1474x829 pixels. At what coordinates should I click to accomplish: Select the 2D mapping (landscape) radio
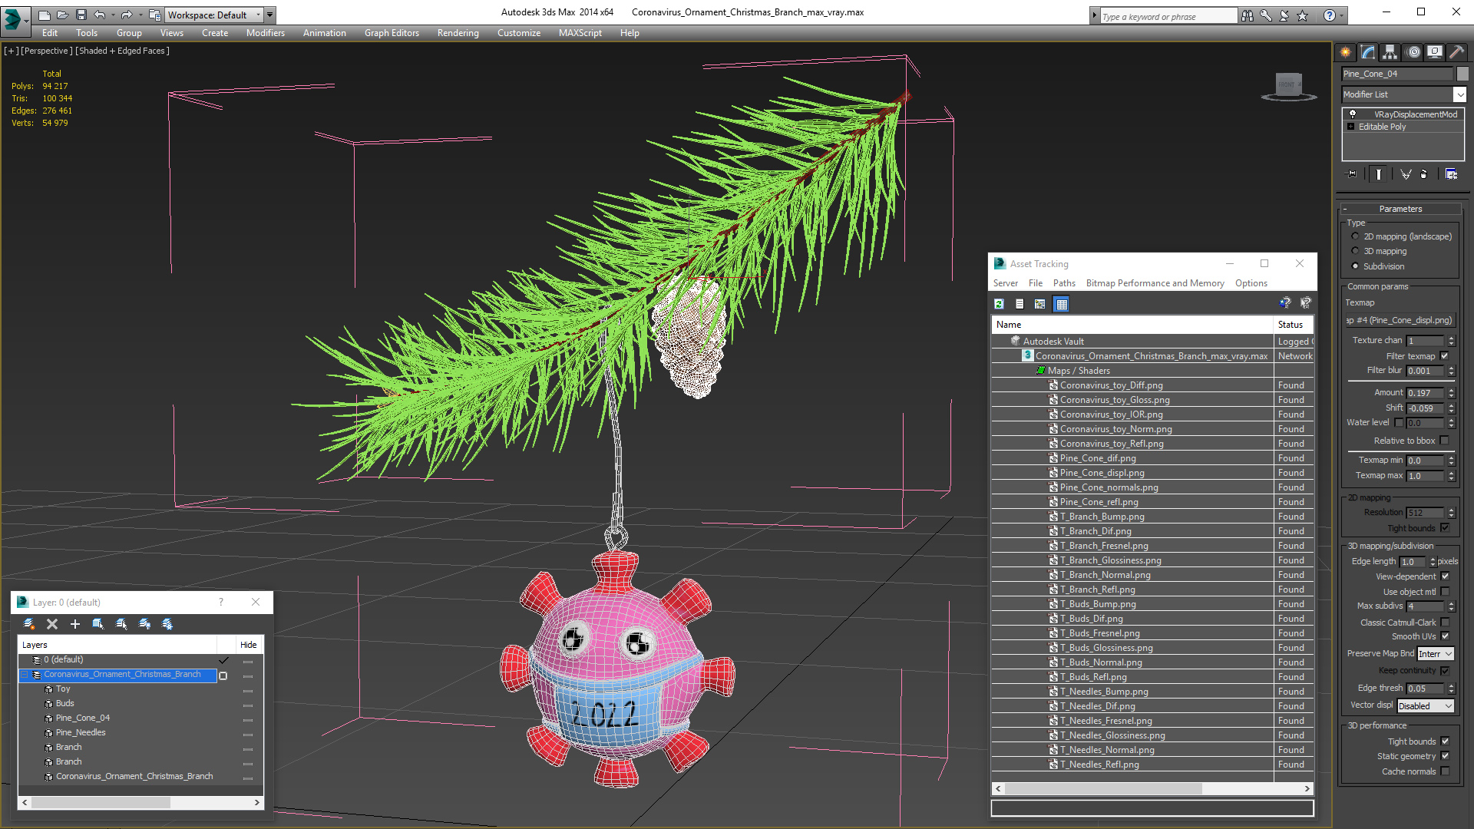[x=1355, y=236]
